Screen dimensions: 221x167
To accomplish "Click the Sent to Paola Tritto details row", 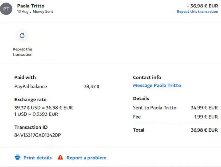I will pos(155,108).
